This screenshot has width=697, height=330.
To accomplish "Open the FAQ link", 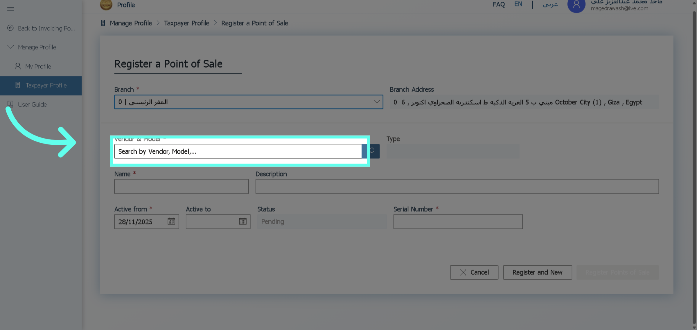I will [499, 5].
